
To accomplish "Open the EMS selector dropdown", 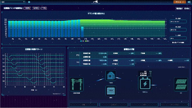I will coord(13,2).
